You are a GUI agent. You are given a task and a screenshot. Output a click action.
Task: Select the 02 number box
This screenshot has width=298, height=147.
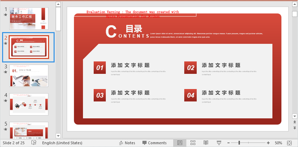[190, 68]
